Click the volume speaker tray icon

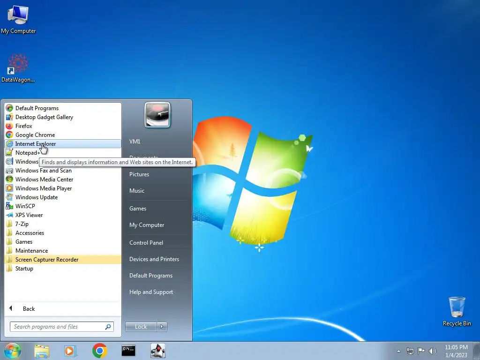pos(432,351)
